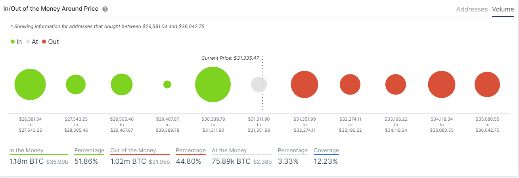Click the red bubble for $33,196.22 to $34,118.34
Viewport: 519px width, 178px height.
click(396, 84)
